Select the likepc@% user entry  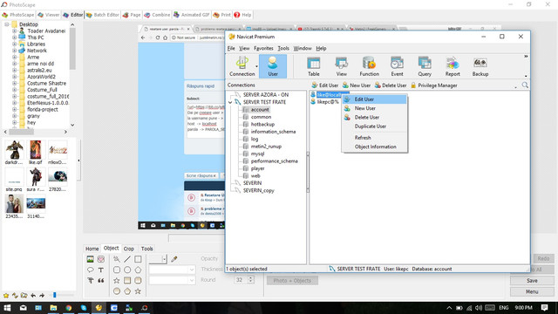pos(328,102)
